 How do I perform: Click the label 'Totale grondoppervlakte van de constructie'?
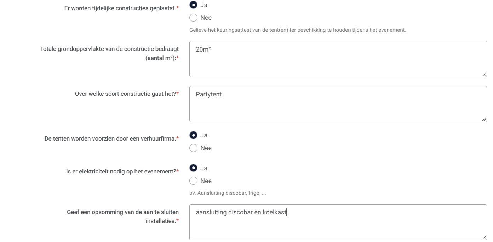[109, 49]
